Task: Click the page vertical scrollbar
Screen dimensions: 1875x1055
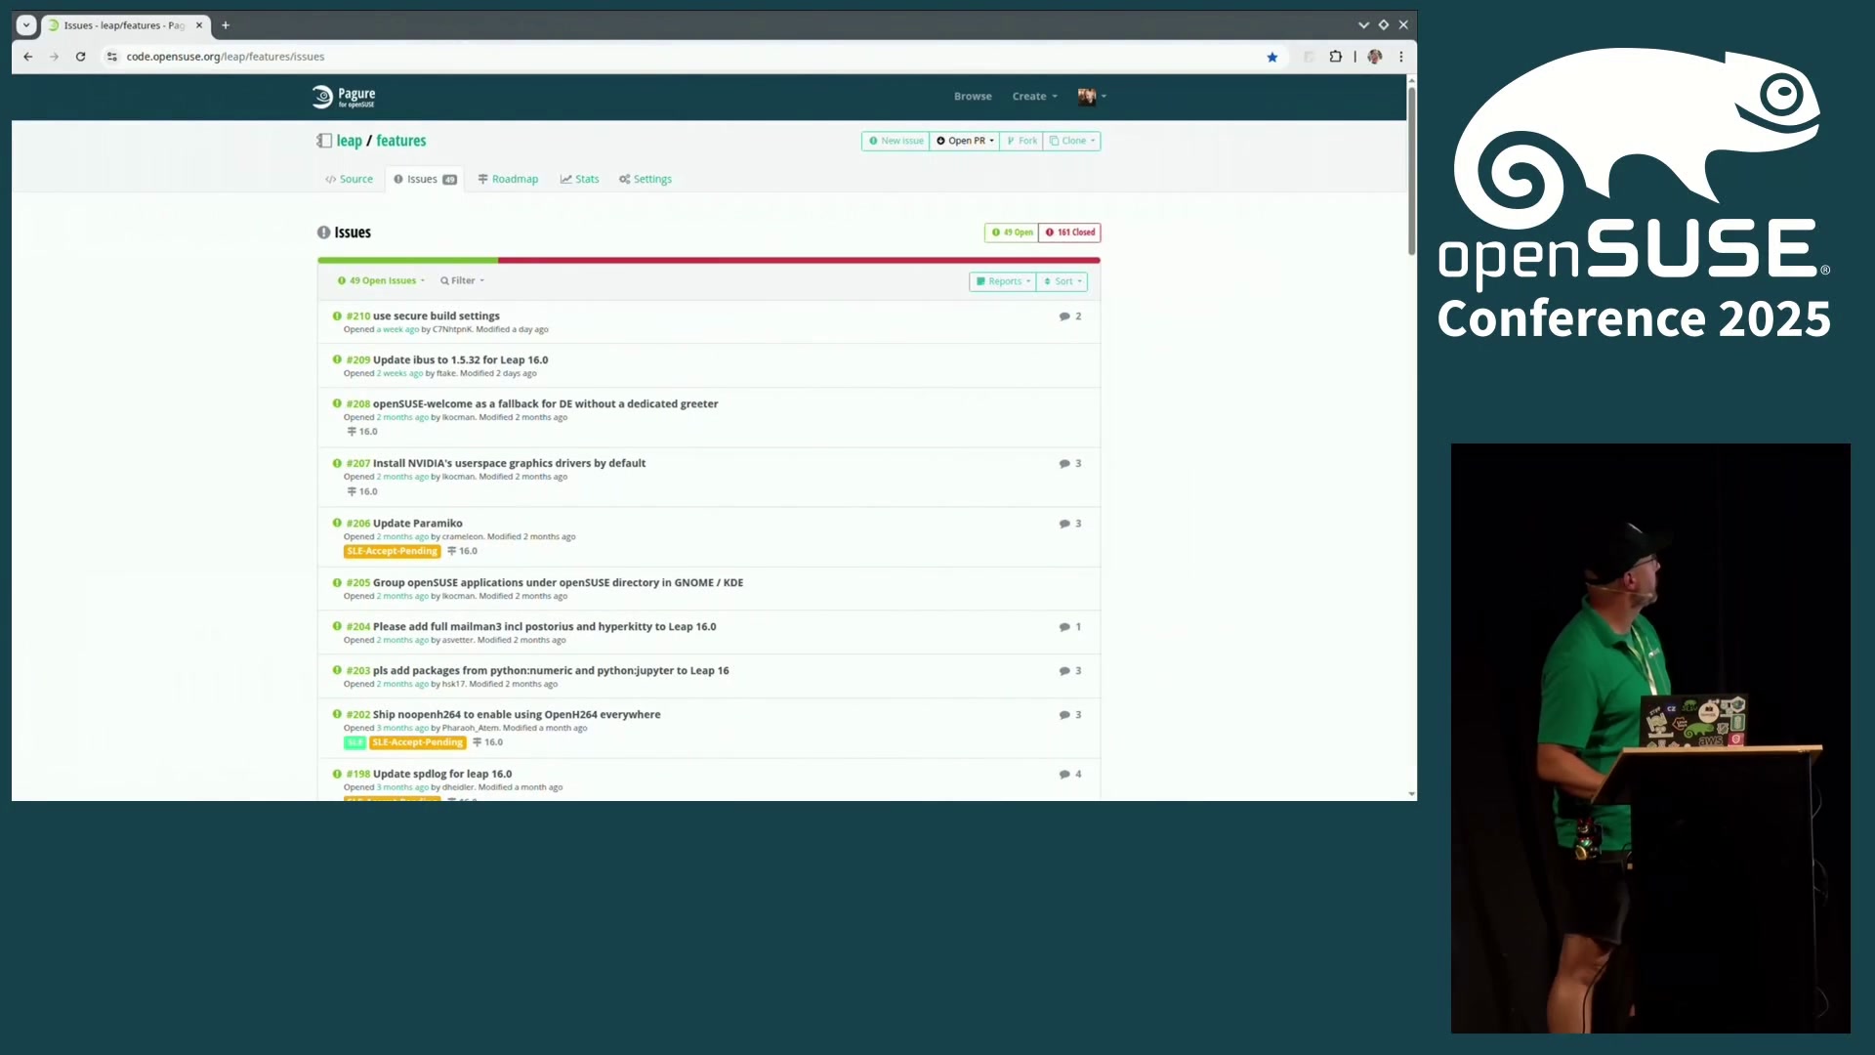Action: (x=1411, y=170)
